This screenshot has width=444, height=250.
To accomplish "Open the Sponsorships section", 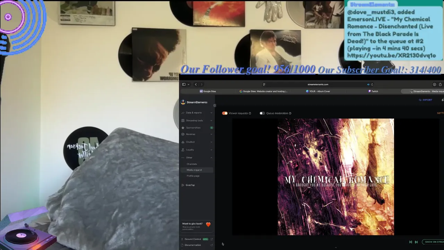I will tap(197, 128).
